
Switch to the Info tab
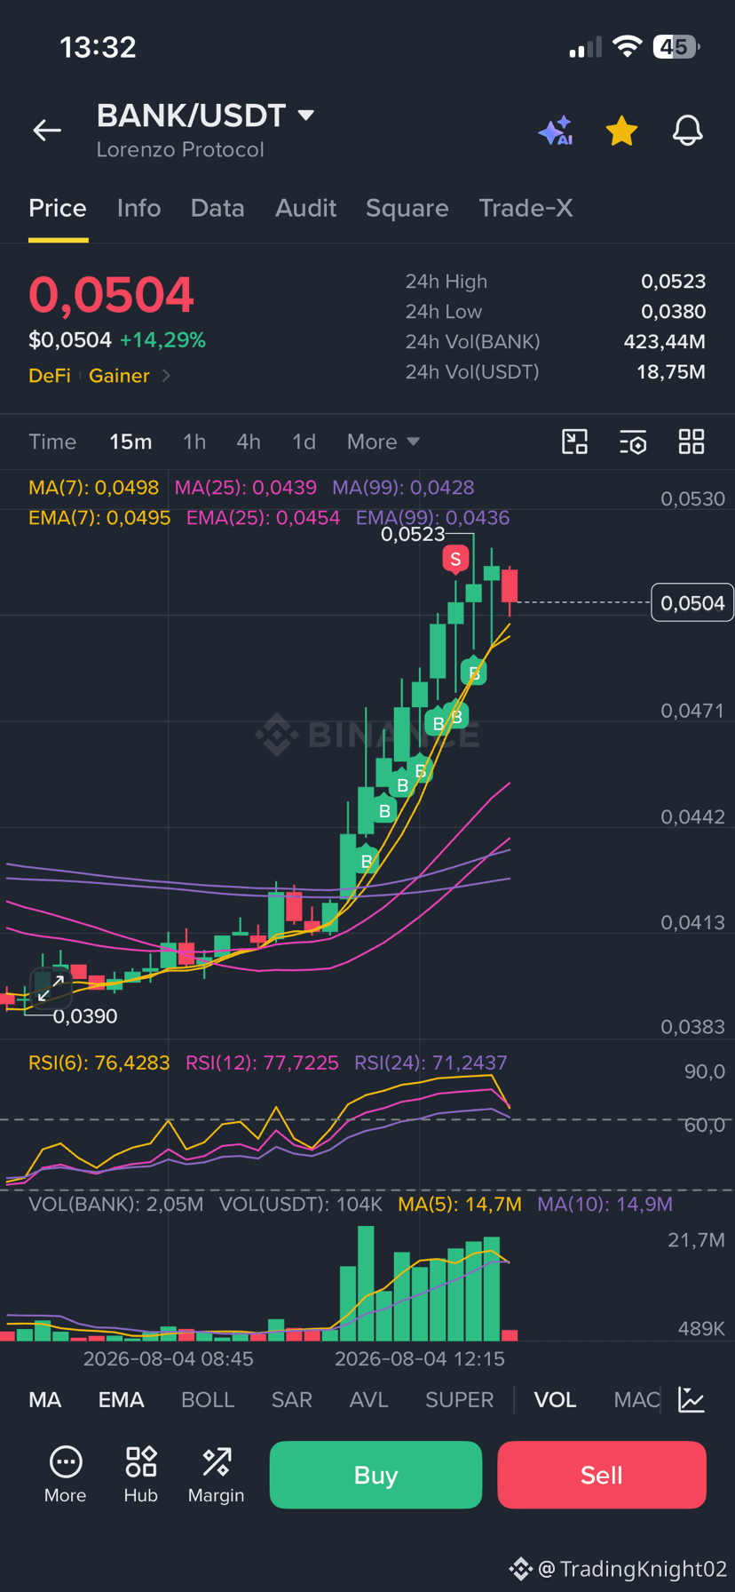pos(138,208)
